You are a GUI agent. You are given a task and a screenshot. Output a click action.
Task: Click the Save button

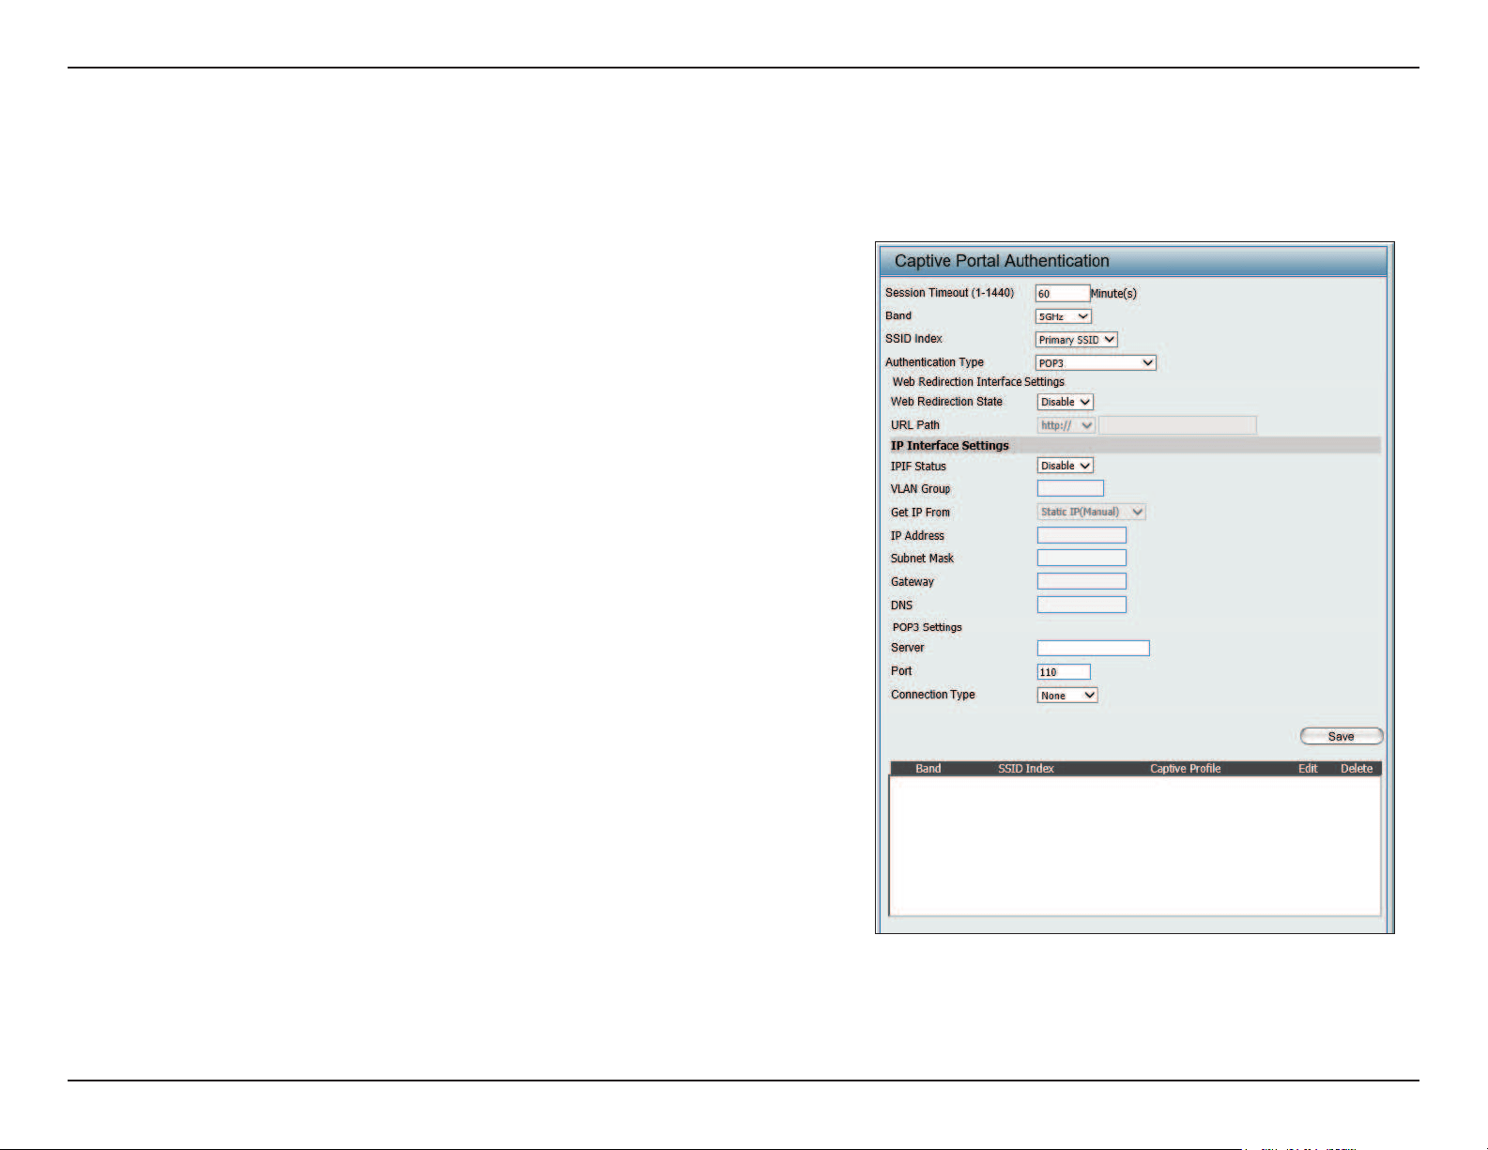[x=1341, y=736]
